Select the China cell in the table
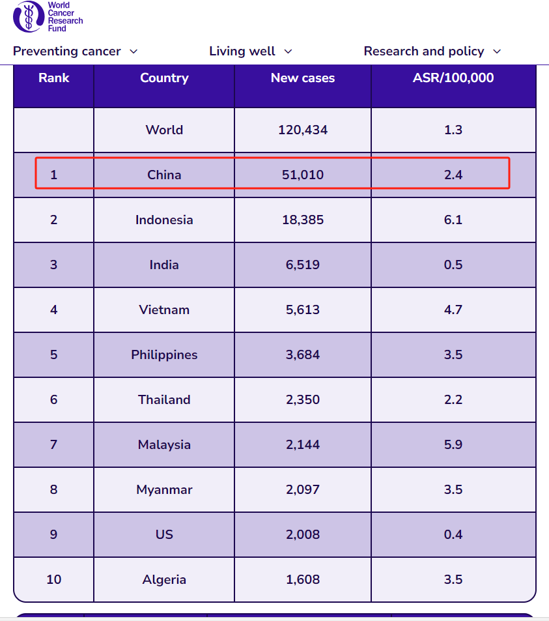 (x=164, y=175)
